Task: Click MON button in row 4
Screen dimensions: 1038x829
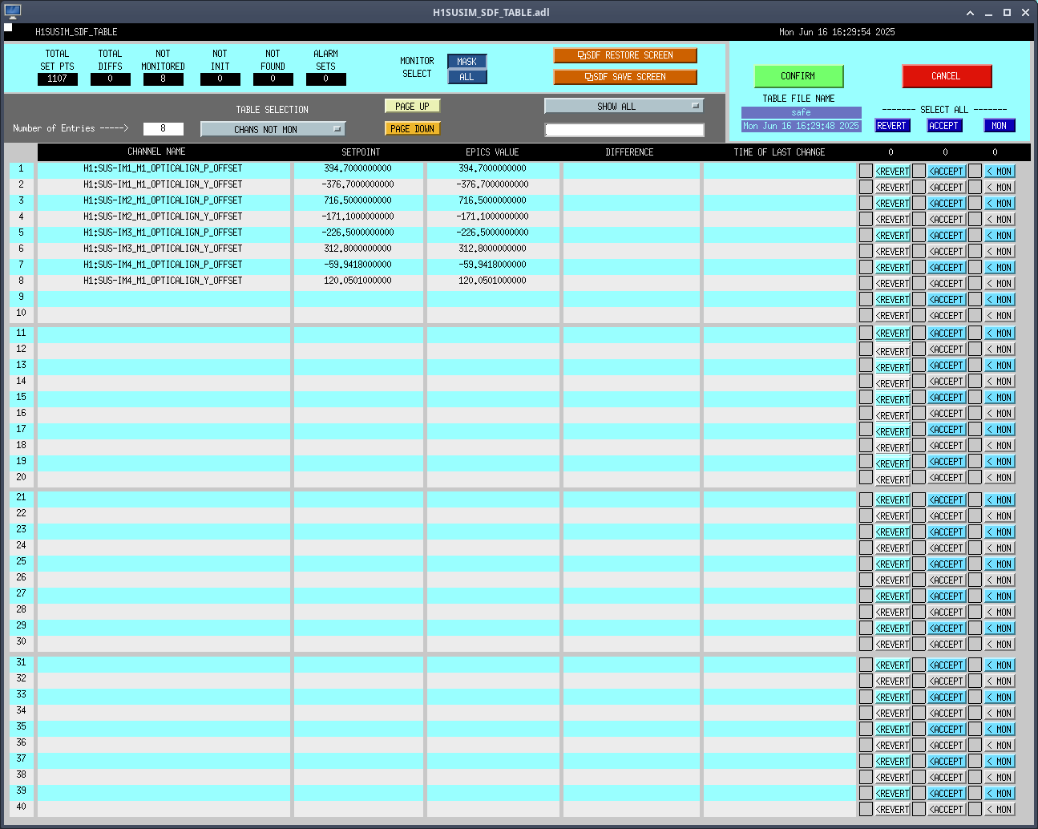Action: 1000,219
